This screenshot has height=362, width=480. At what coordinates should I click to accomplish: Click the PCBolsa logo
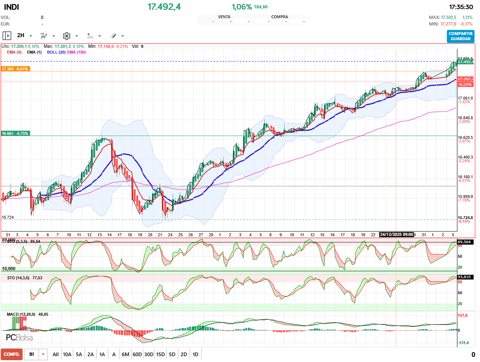tap(19, 338)
